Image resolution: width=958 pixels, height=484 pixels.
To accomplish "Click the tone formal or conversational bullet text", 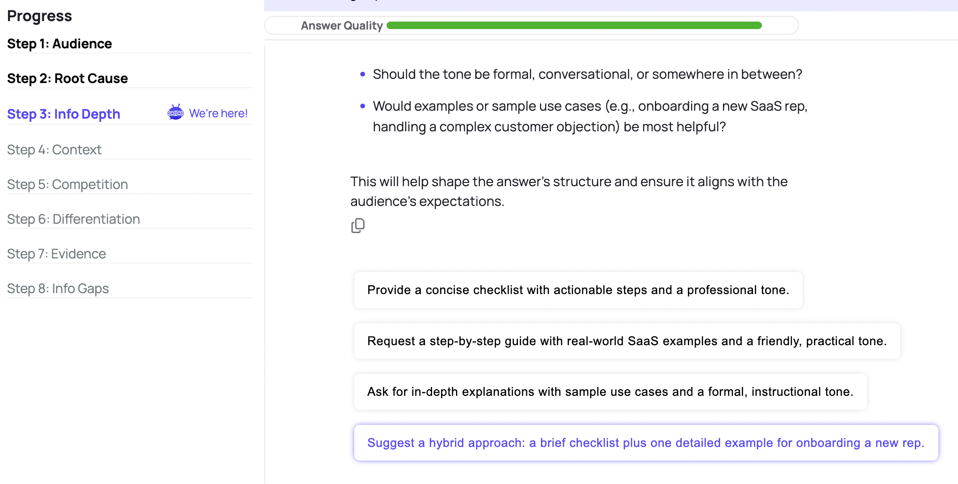I will pos(587,74).
